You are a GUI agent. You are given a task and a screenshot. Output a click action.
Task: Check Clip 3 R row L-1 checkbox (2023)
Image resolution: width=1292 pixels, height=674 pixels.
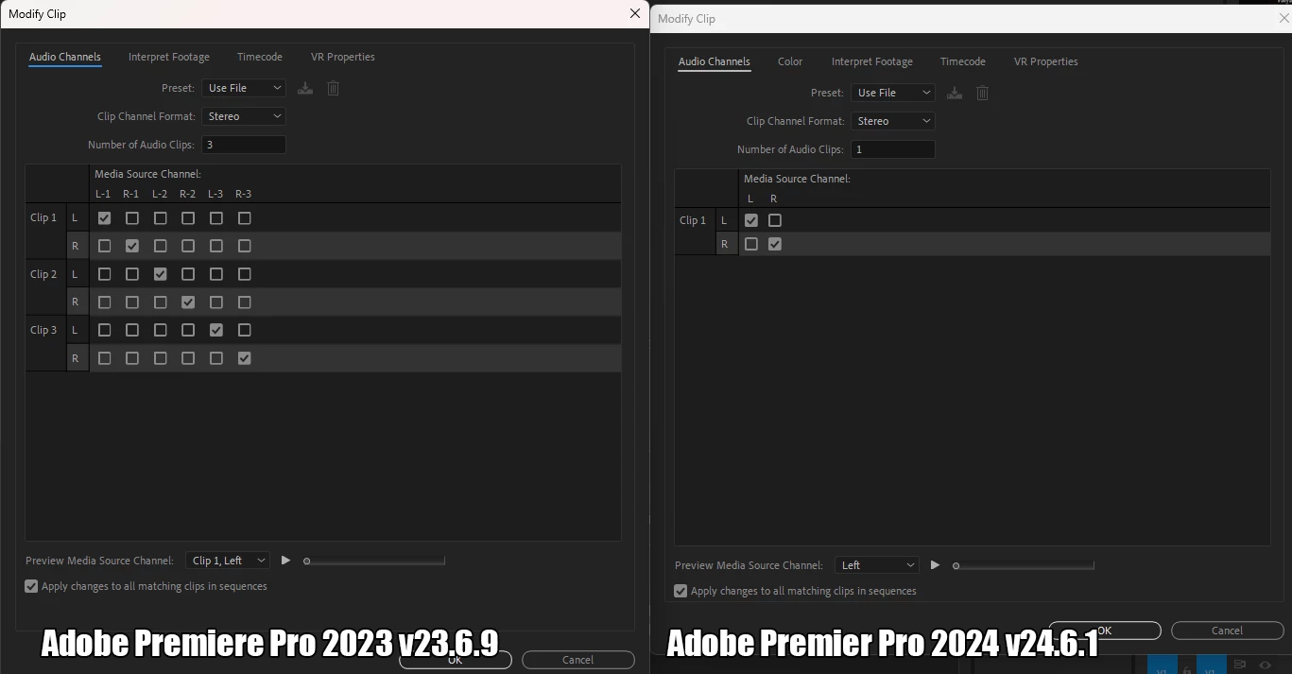pos(104,358)
